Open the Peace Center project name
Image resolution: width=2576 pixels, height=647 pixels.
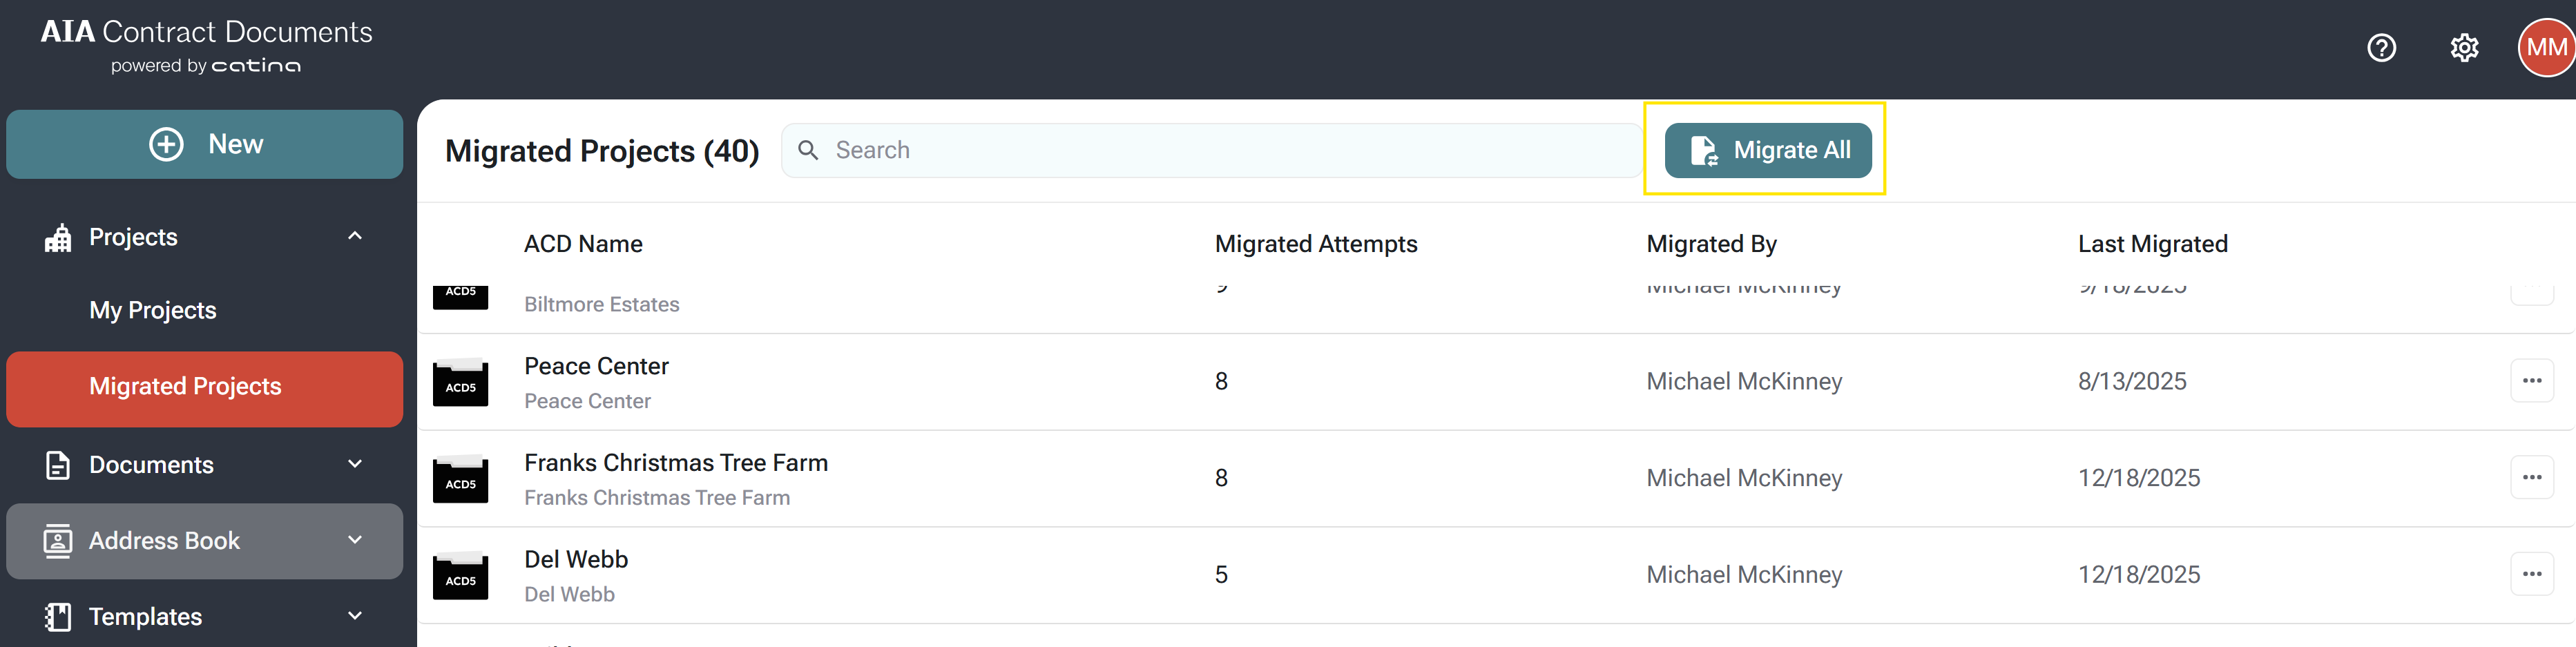[596, 366]
